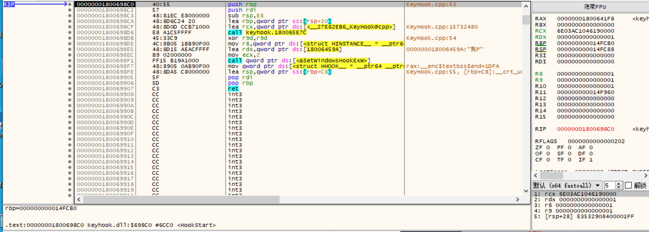The image size is (649, 232).
Task: Toggle breakpoint dot at address 00000001800698D6
Action: [69, 32]
